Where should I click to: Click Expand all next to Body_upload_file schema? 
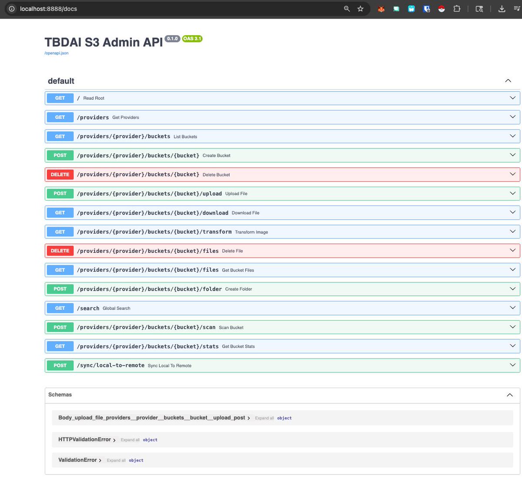[264, 418]
